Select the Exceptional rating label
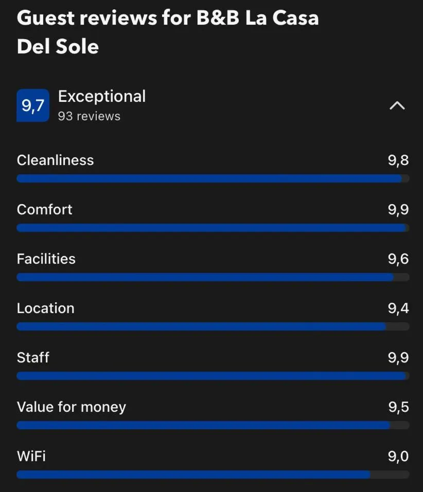 (102, 97)
